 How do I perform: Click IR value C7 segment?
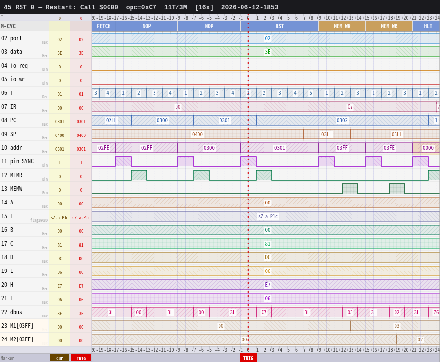(x=350, y=107)
